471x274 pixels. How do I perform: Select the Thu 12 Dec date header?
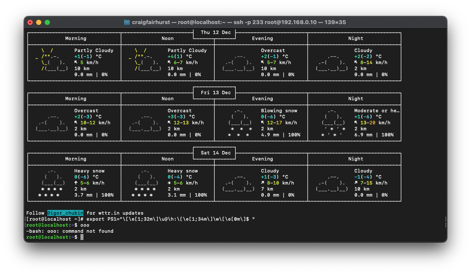click(x=215, y=32)
